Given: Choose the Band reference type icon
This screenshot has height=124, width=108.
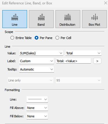Looking at the screenshot, I should [41, 17].
